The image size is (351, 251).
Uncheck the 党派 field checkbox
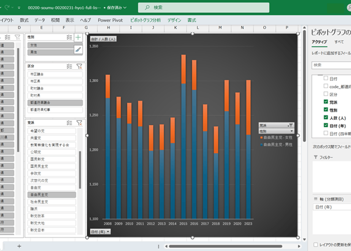coord(326,102)
